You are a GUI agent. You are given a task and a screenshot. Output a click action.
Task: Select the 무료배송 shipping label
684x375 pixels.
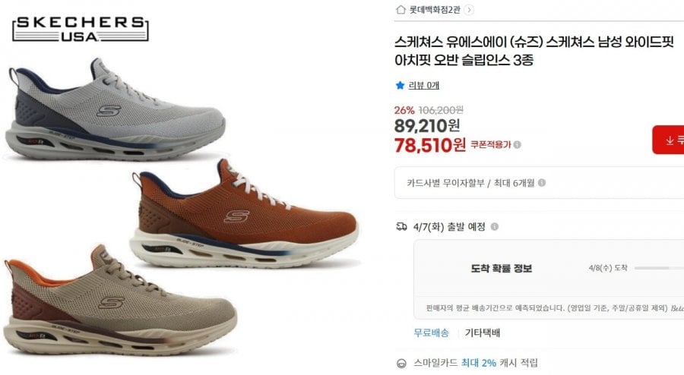click(431, 332)
